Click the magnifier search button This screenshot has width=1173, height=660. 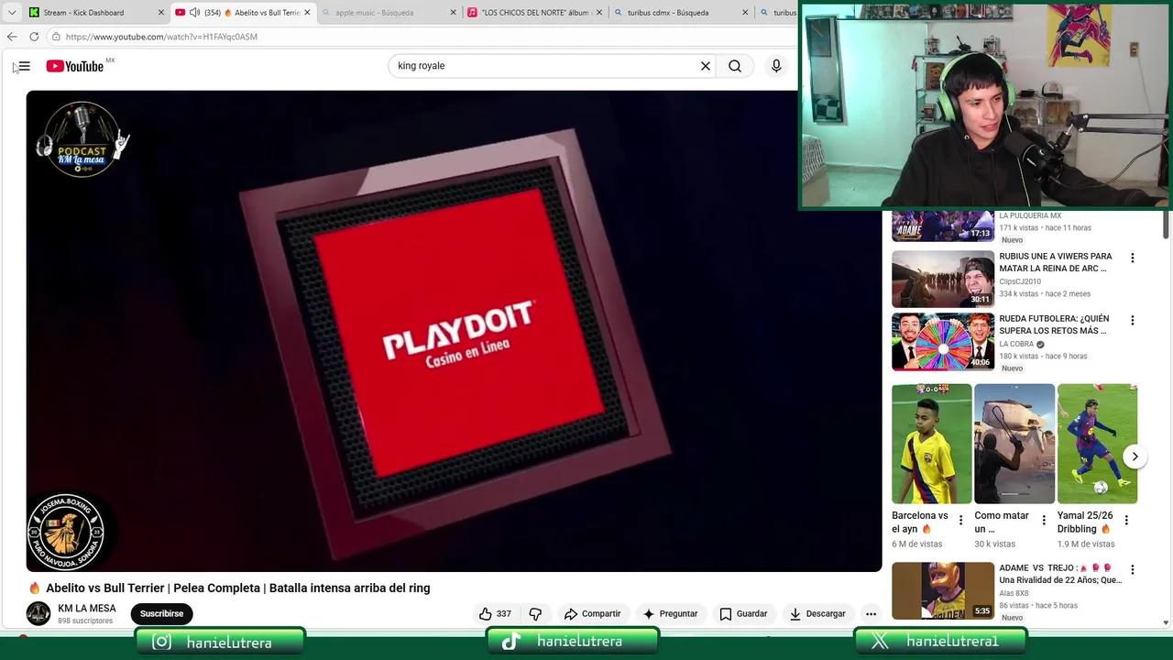pyautogui.click(x=735, y=66)
